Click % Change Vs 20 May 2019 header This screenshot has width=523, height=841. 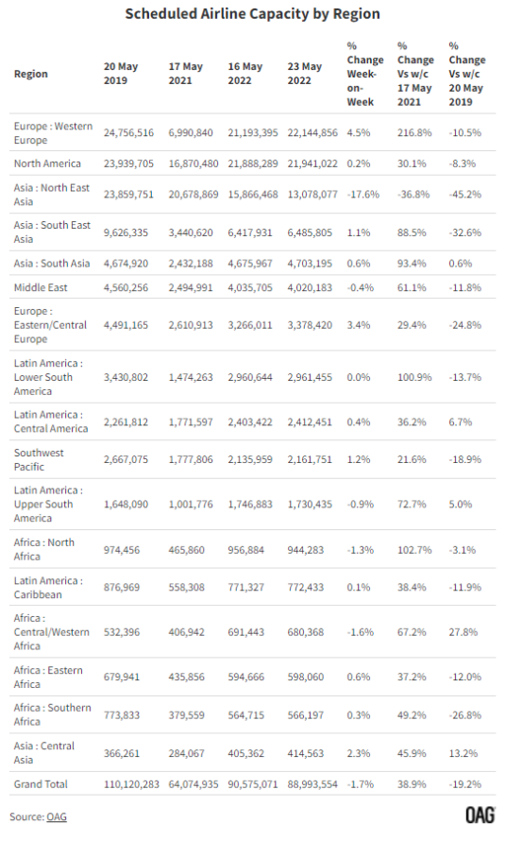click(x=466, y=74)
